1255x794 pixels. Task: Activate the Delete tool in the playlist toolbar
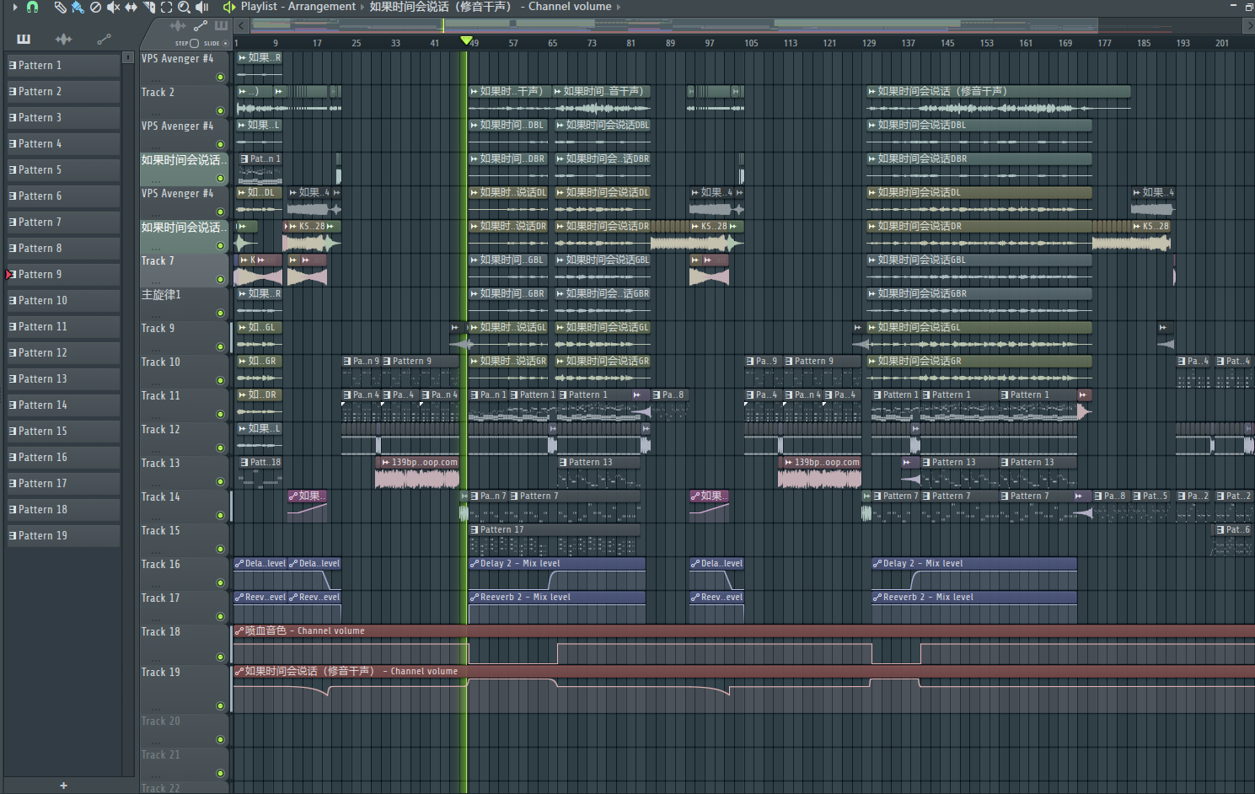[95, 7]
